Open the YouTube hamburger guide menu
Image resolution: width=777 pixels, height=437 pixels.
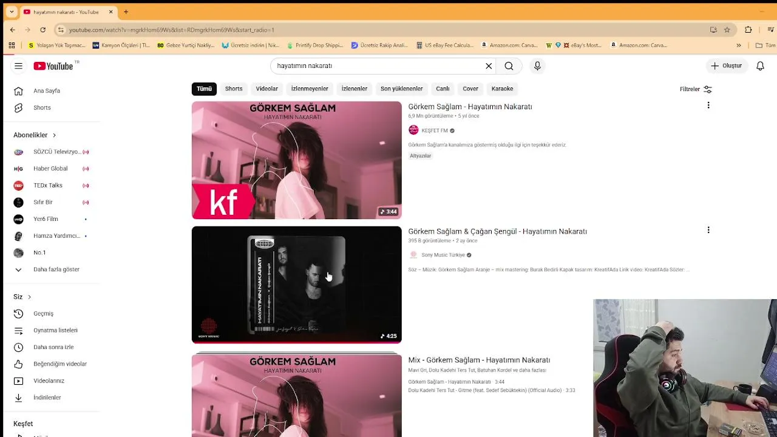pyautogui.click(x=18, y=66)
